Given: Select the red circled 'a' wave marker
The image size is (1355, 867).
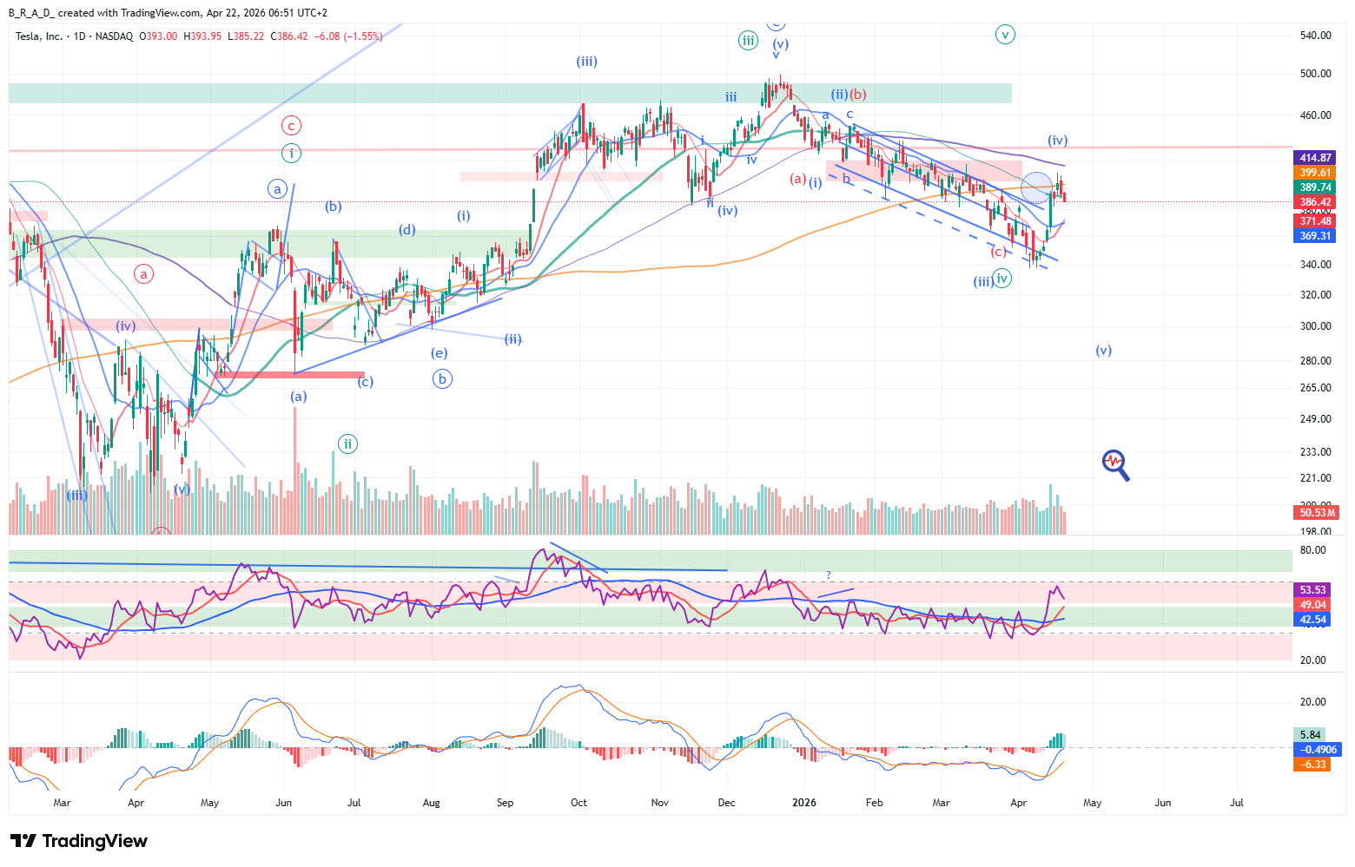Looking at the screenshot, I should [x=143, y=274].
